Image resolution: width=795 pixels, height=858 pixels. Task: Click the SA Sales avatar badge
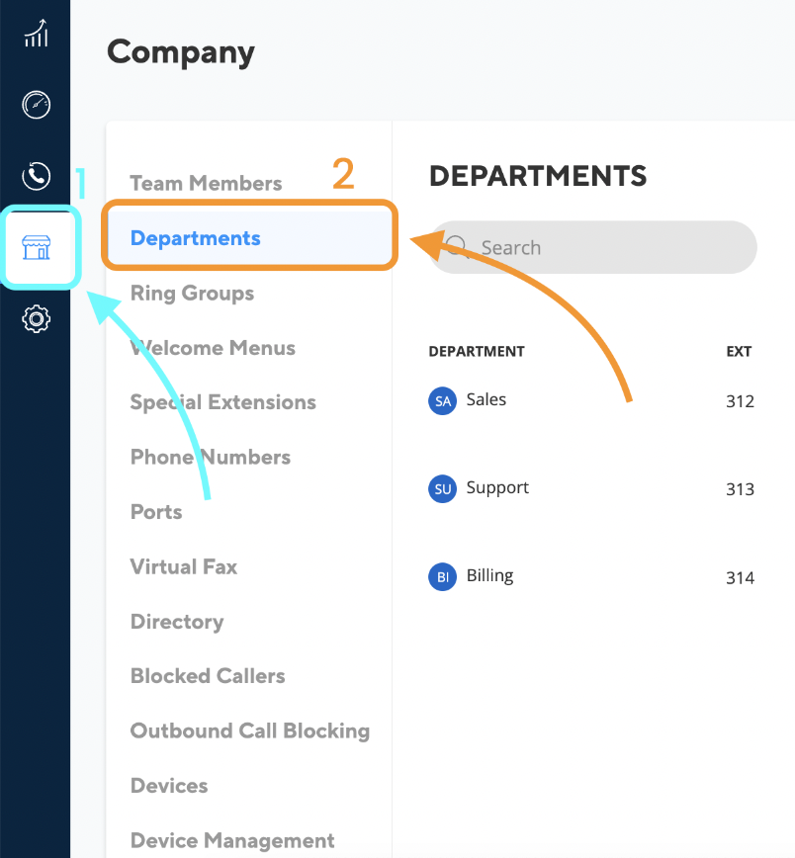click(442, 401)
